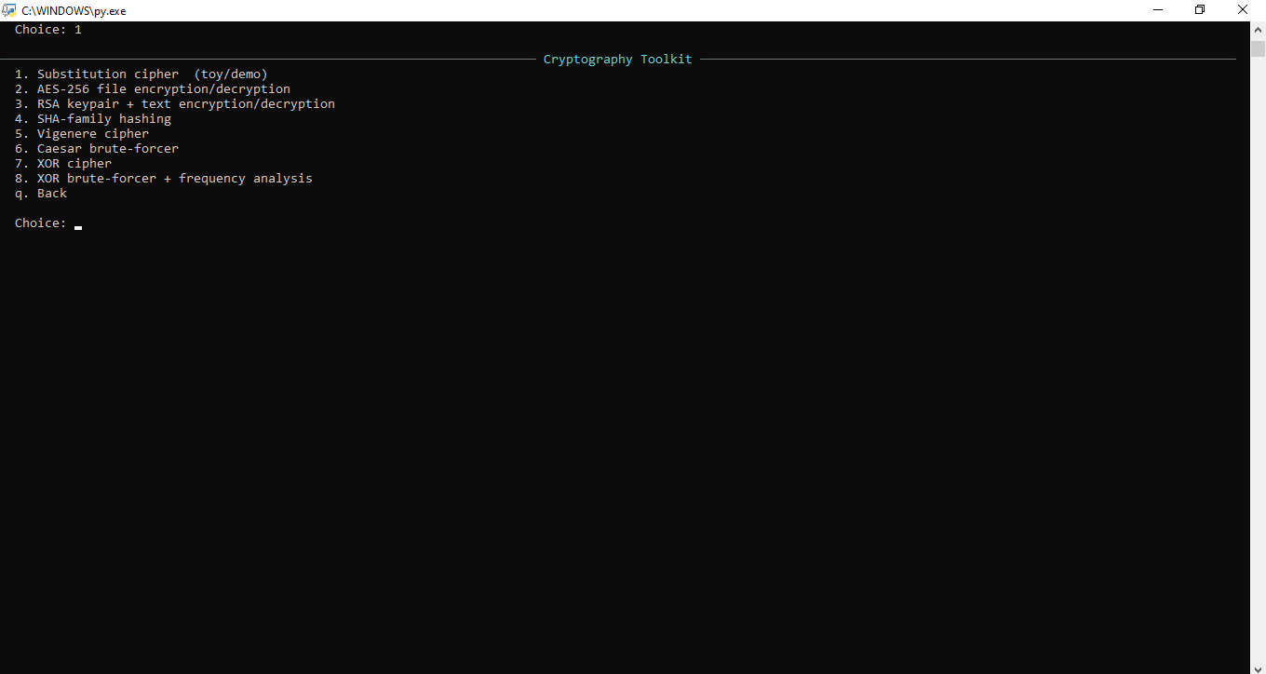1266x674 pixels.
Task: Select line '7. XOR cipher'
Action: (x=63, y=164)
